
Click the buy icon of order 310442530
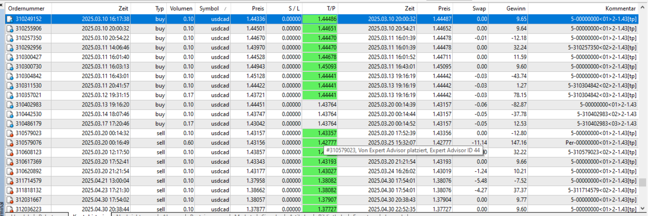(10, 115)
